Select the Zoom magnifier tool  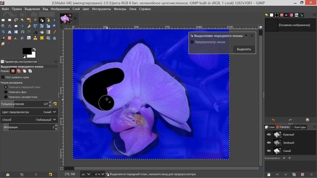3,26
